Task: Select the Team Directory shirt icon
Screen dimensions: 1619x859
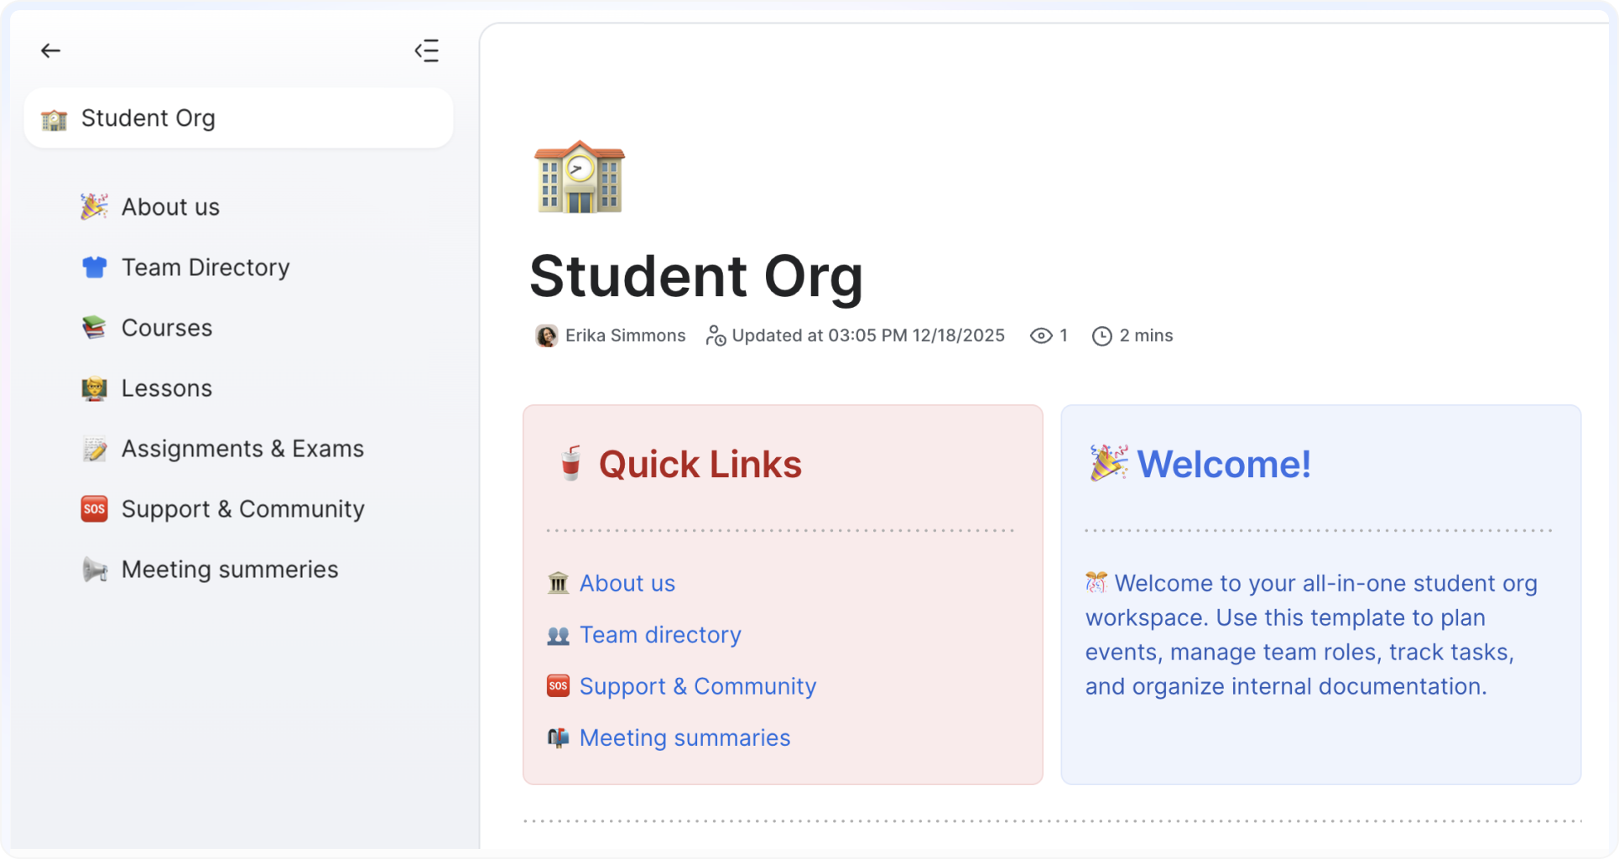Action: click(x=94, y=267)
